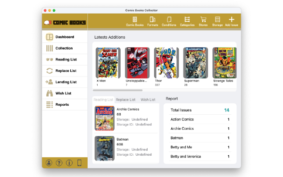
Task: Click the Comic Books logo
Action: [65, 23]
